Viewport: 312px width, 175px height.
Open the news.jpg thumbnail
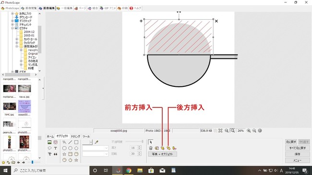[24, 89]
